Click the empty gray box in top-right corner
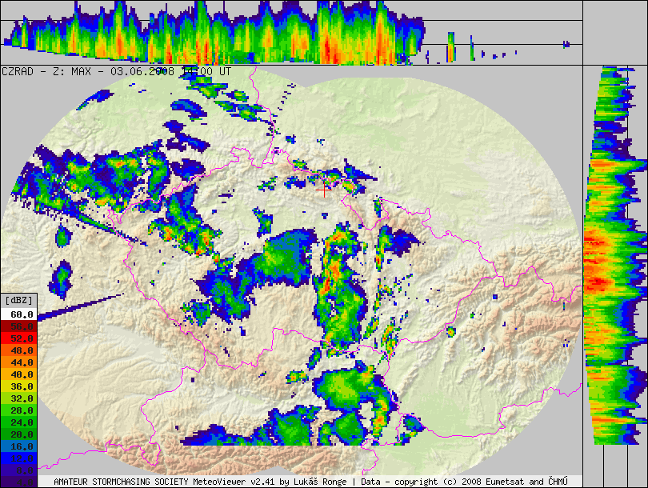 point(614,32)
